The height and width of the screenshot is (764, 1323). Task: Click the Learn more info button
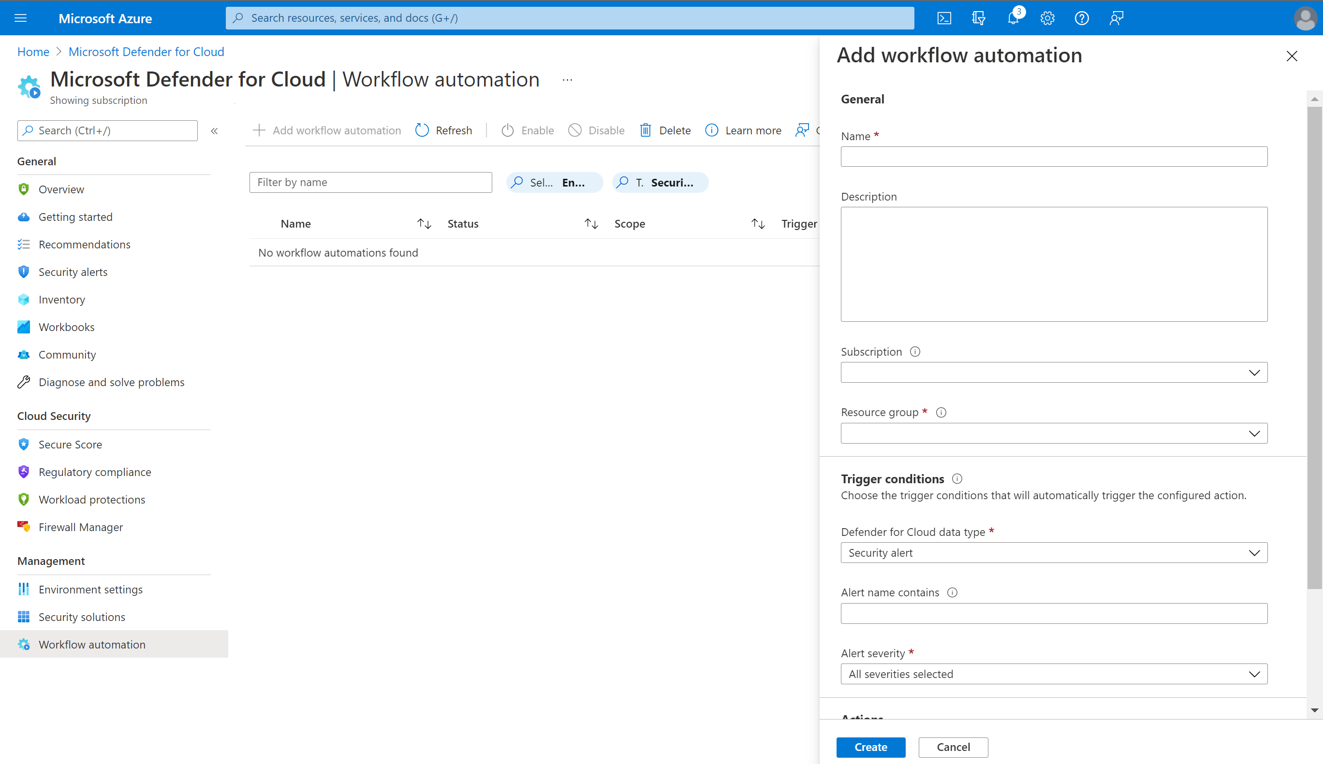point(743,130)
